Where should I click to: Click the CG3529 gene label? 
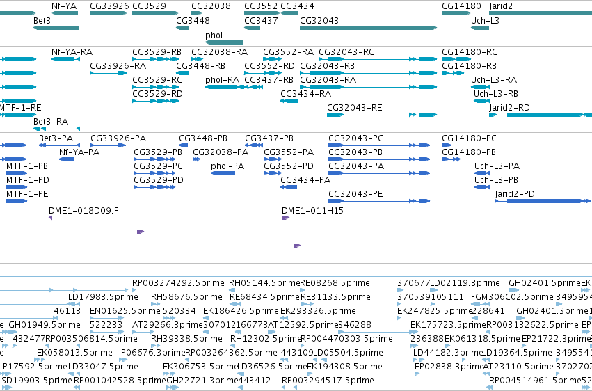point(149,6)
